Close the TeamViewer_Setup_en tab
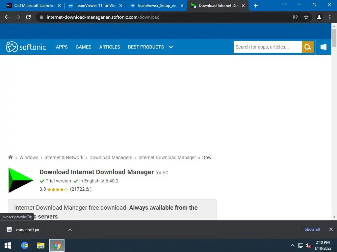This screenshot has height=252, width=337. pos(182,6)
